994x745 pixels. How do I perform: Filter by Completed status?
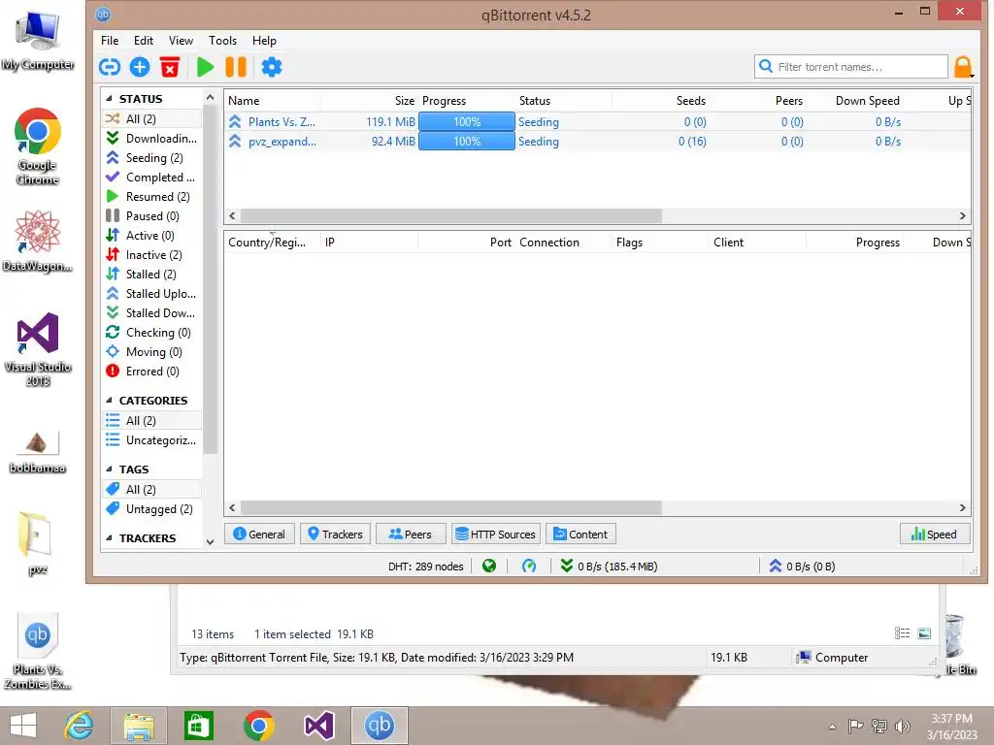[x=151, y=178]
